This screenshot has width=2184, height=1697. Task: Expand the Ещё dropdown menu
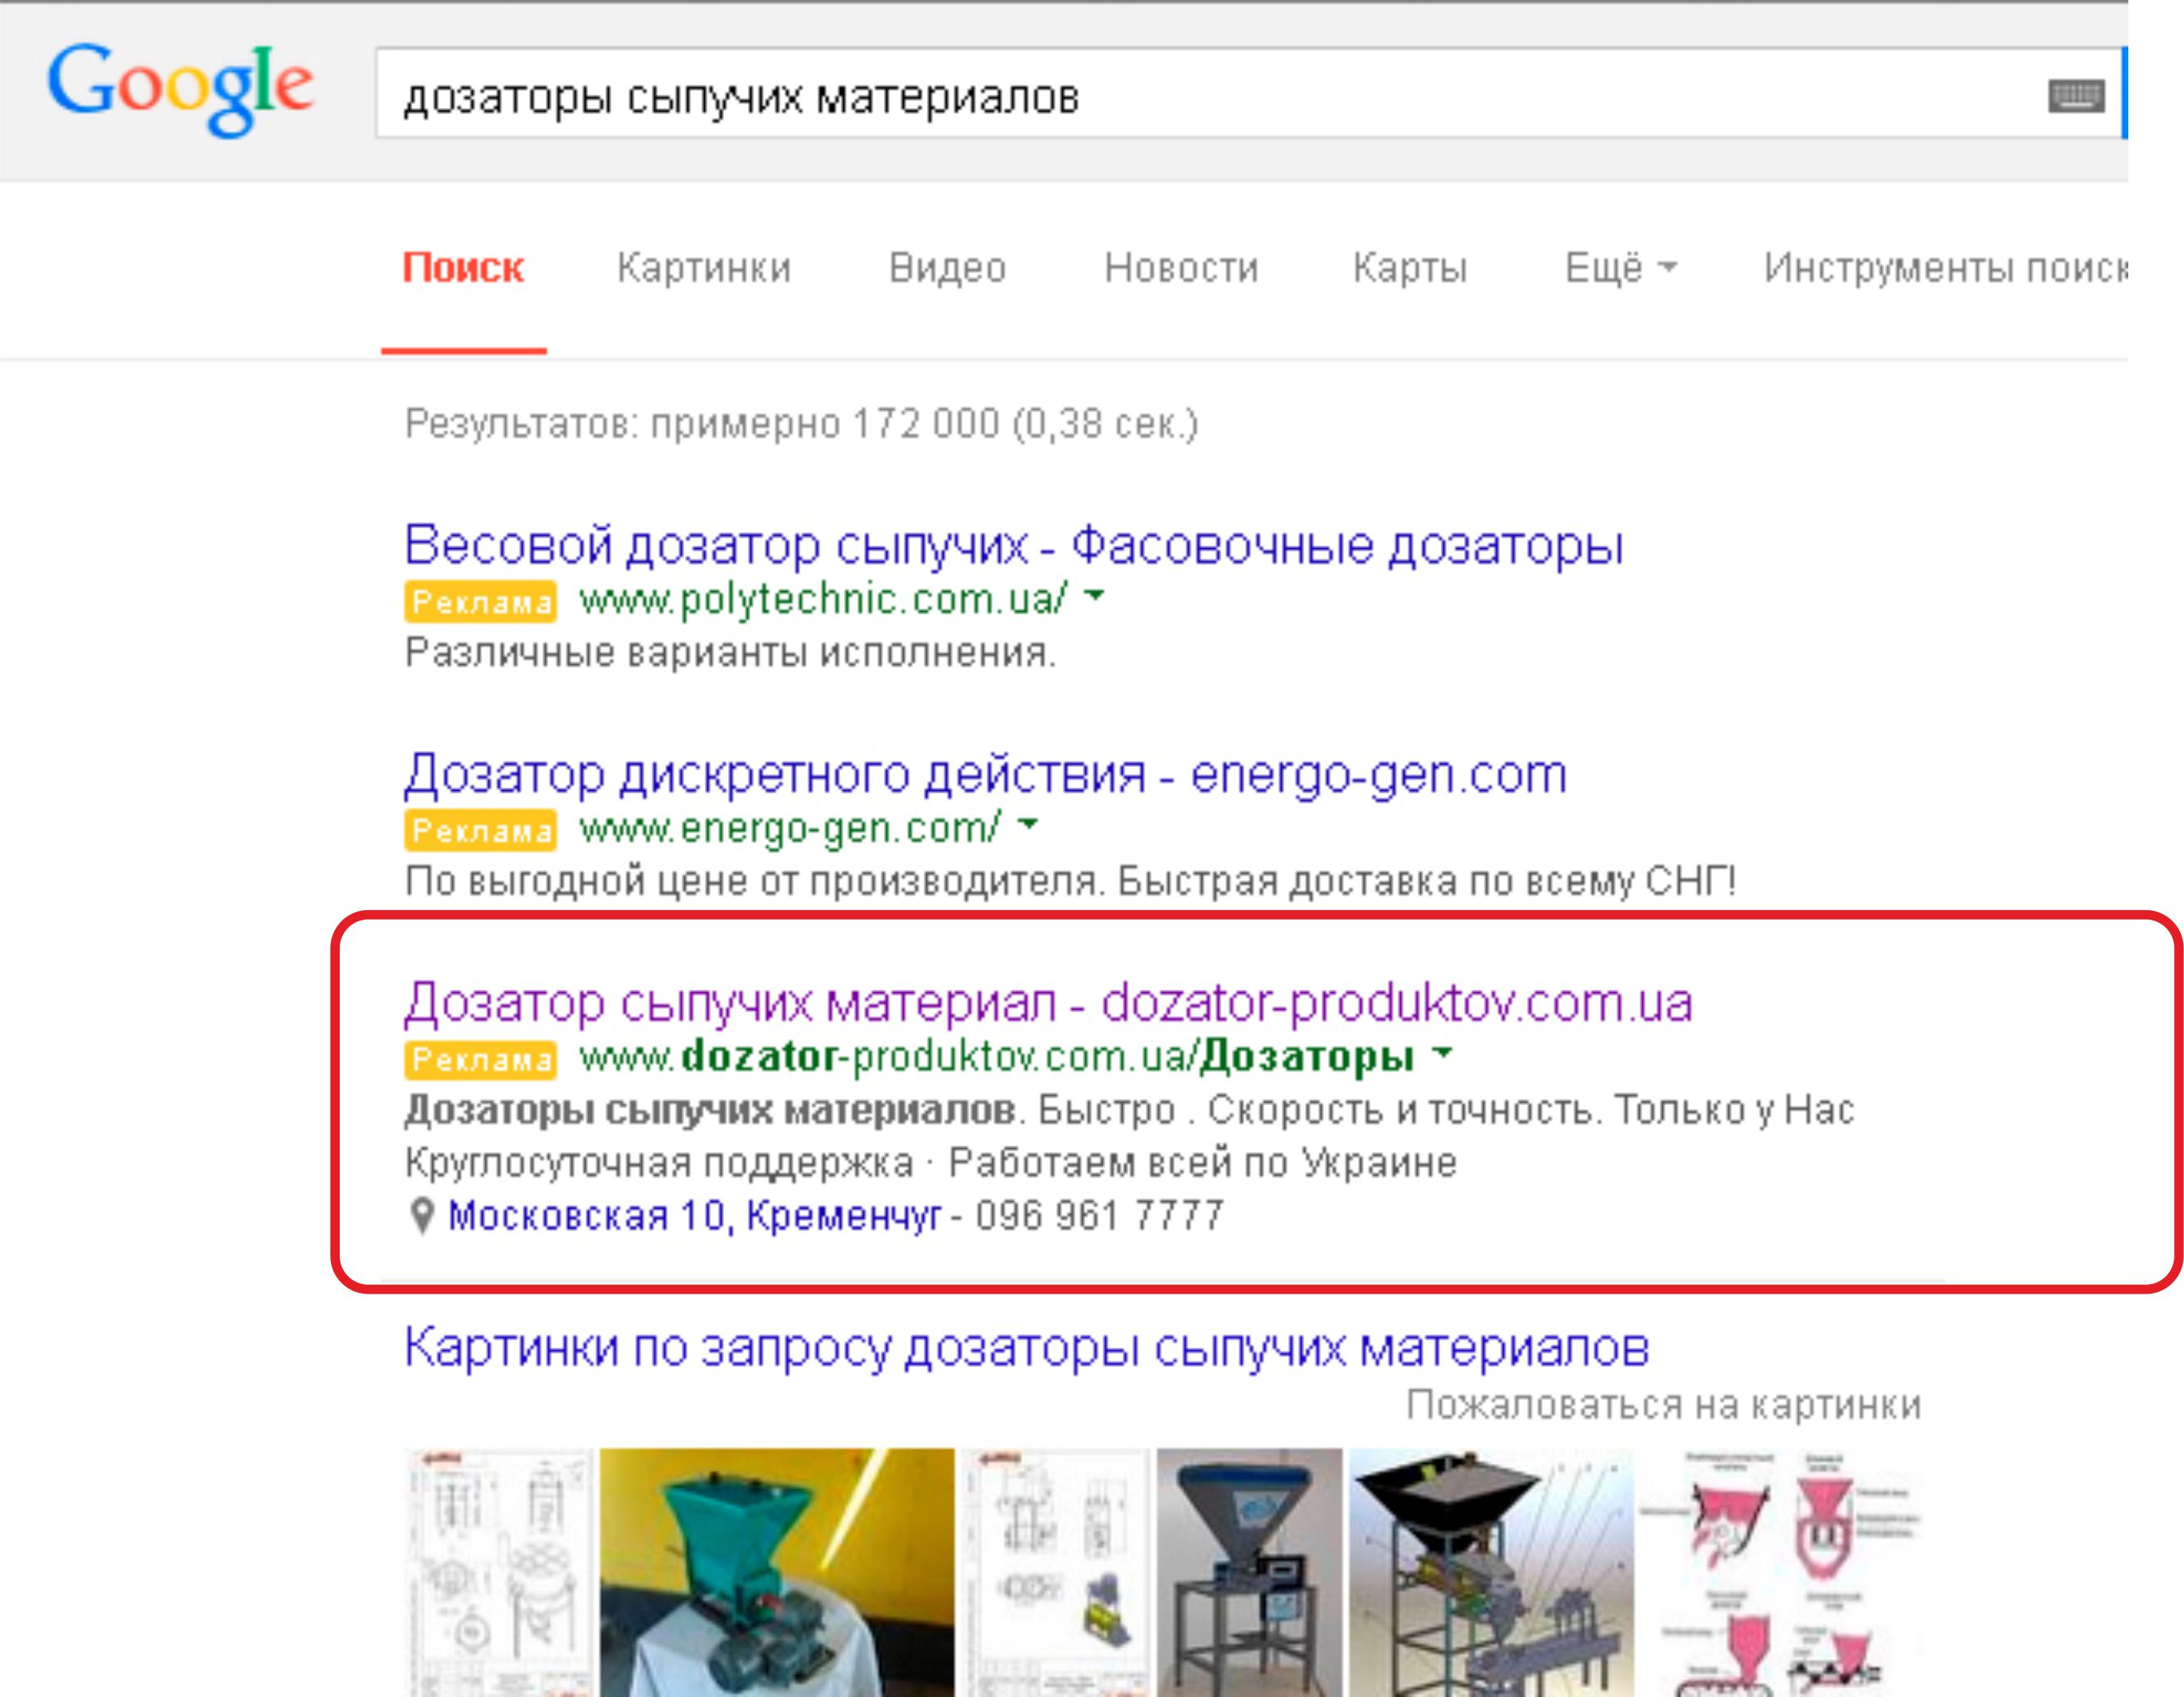(1621, 268)
